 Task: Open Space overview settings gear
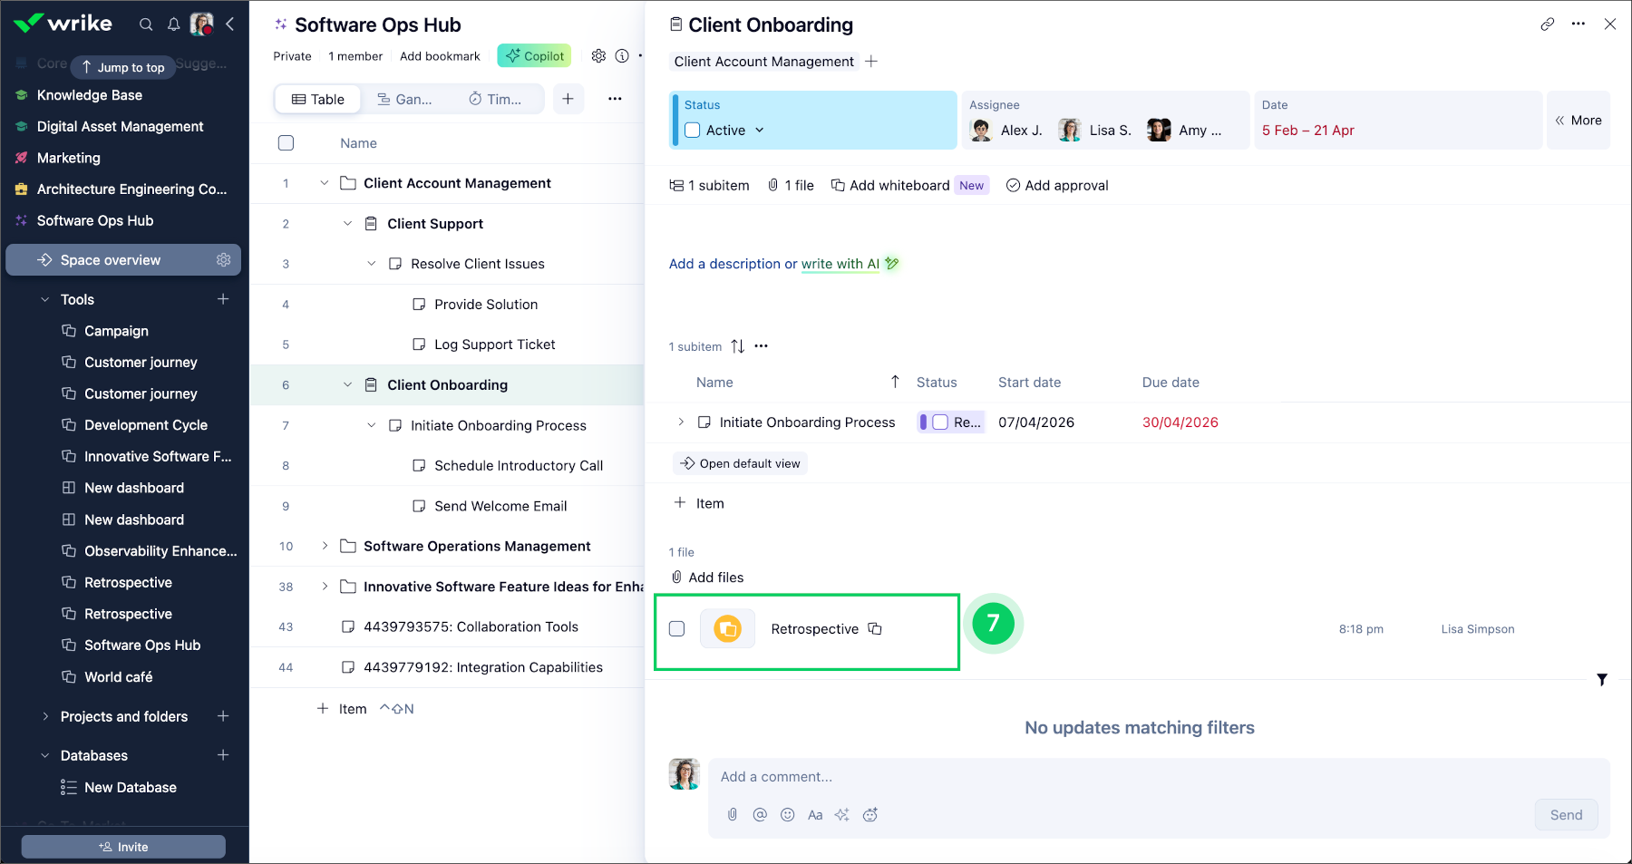coord(223,260)
